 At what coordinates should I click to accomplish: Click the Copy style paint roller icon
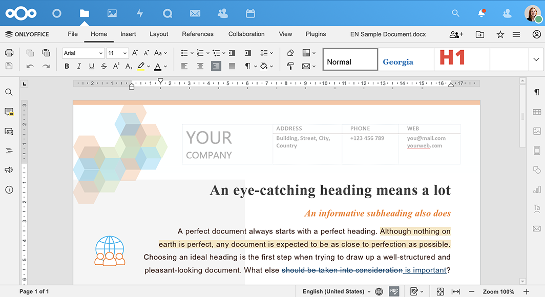[290, 66]
